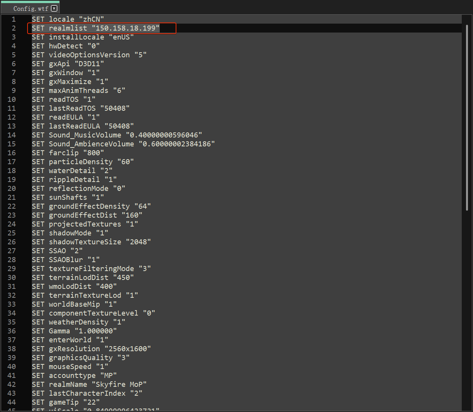
Task: Click line number 20 in the gutter
Action: coord(12,189)
